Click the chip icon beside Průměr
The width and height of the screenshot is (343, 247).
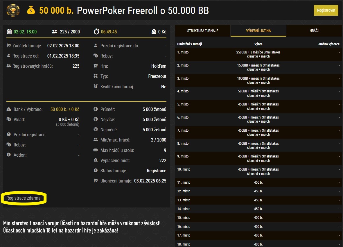96,109
